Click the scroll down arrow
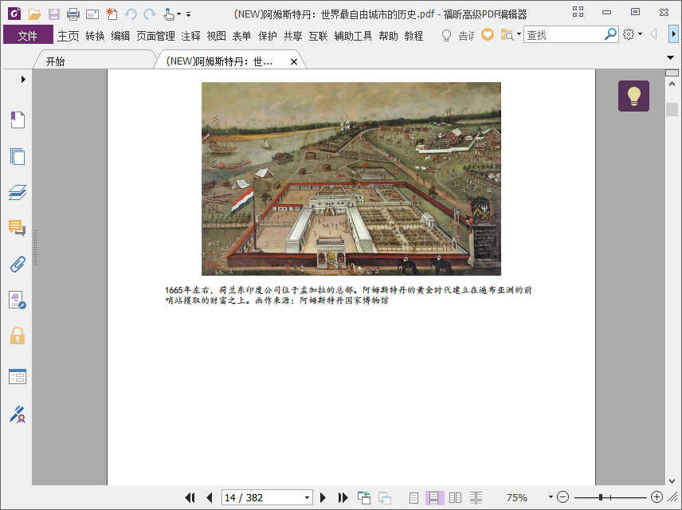The image size is (682, 510). [672, 481]
